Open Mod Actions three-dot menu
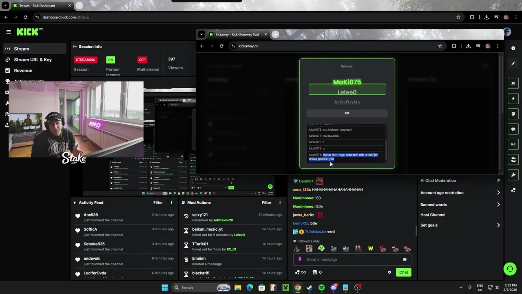This screenshot has height=294, width=522. tap(280, 203)
